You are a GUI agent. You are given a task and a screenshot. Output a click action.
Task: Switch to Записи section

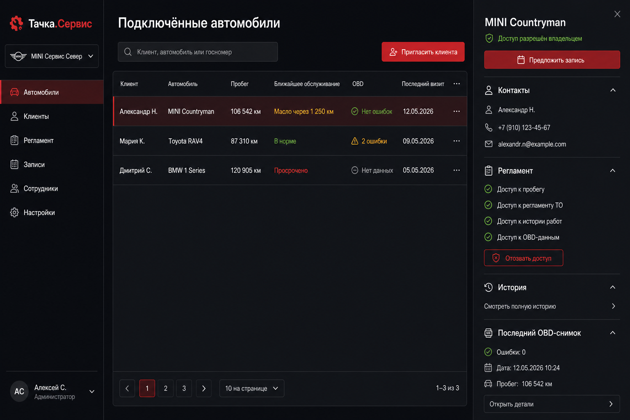[x=52, y=164]
